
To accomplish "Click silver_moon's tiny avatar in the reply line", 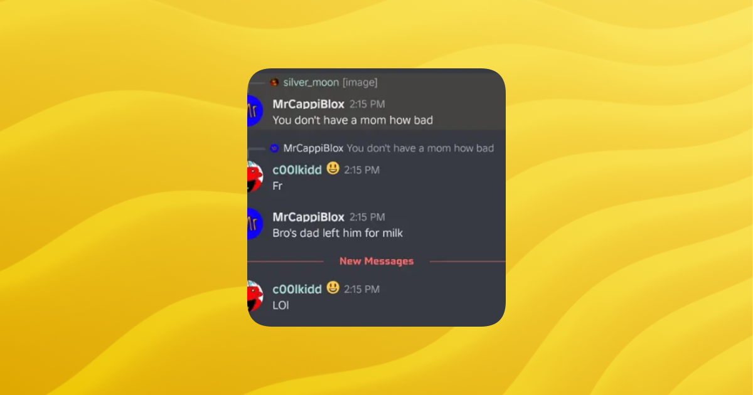I will [x=274, y=83].
